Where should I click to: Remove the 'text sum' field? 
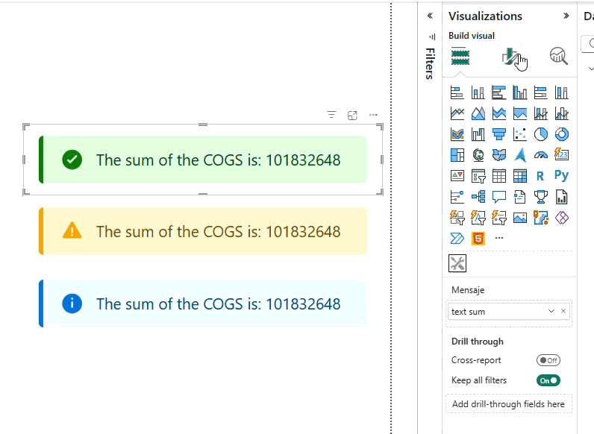pos(563,312)
